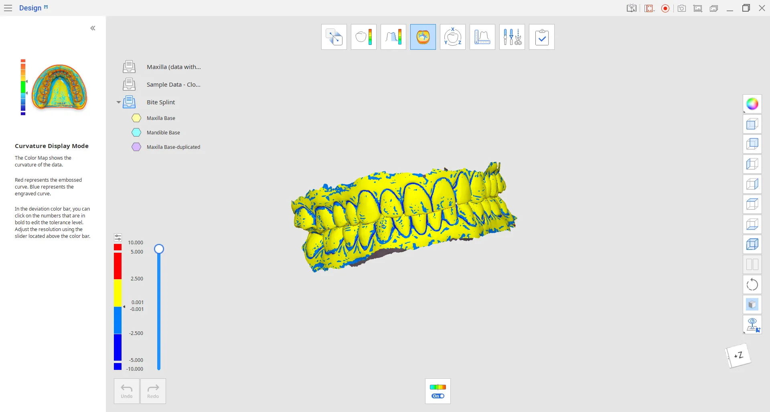Image resolution: width=770 pixels, height=412 pixels.
Task: Switch to right view cube
Action: 752,184
